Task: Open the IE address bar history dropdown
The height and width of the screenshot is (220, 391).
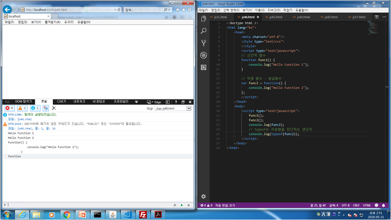Action: (115, 10)
